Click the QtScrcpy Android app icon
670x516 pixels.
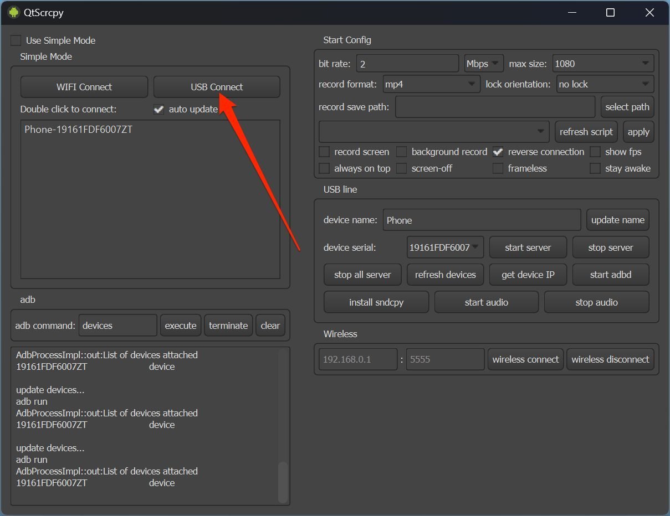[x=13, y=12]
